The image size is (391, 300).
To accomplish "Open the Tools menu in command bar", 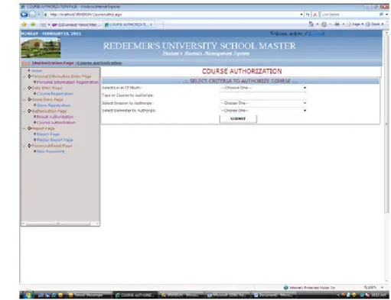I will coord(375,24).
